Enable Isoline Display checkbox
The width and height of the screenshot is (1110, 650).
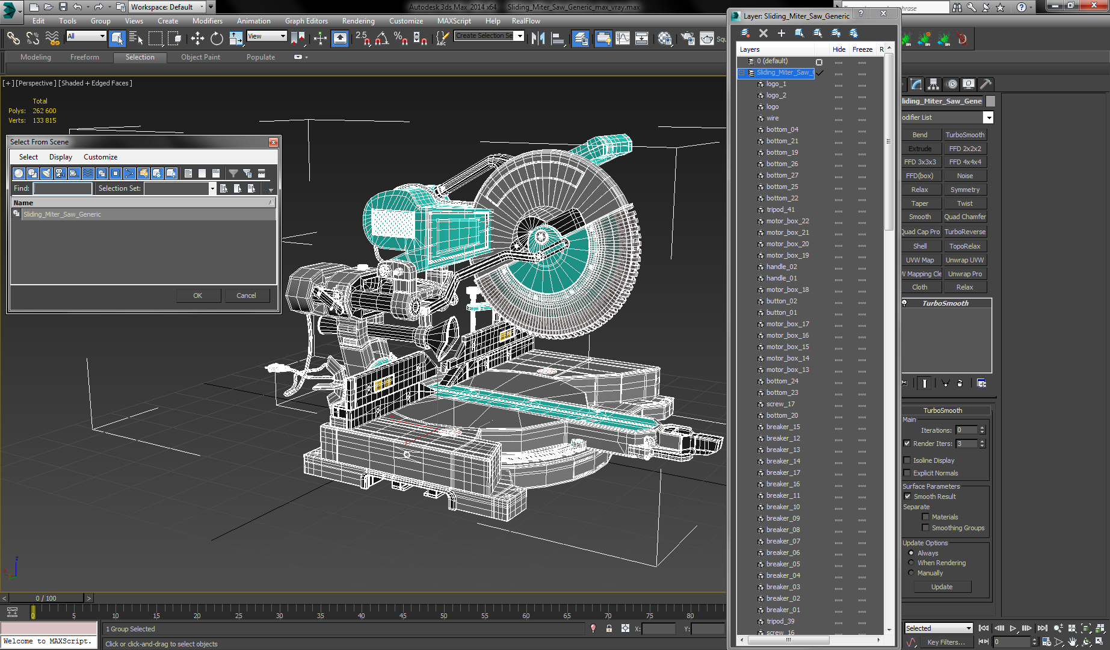(907, 460)
